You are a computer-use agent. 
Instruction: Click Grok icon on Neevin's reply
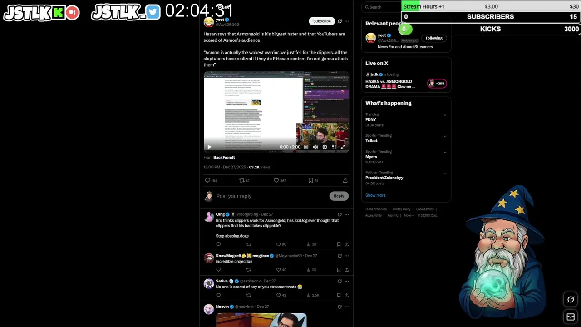point(340,307)
